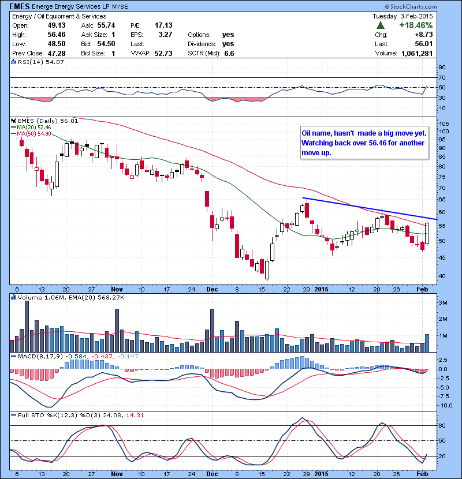Click the Energy / Oil Equipment & Services sector line
The width and height of the screenshot is (462, 479).
(59, 17)
